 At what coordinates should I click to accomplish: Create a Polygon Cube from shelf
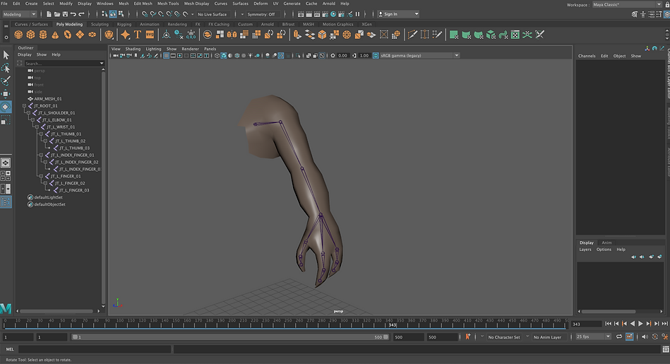(31, 35)
